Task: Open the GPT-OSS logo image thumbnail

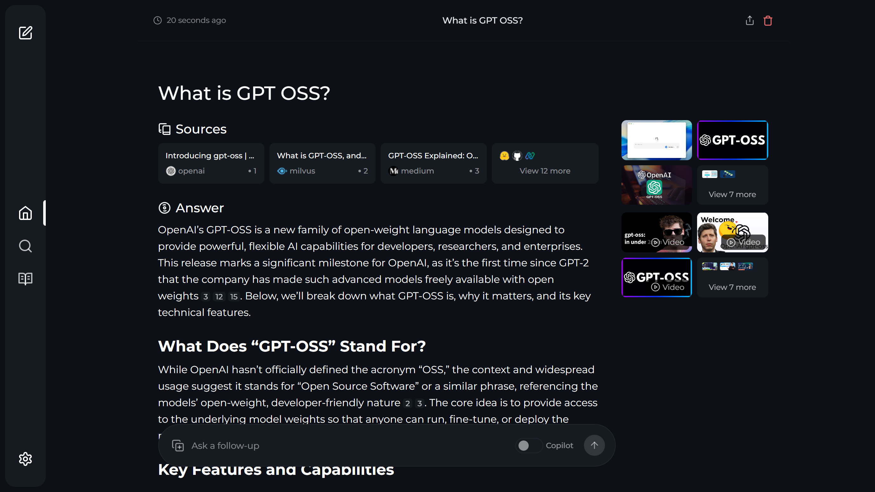Action: point(732,140)
